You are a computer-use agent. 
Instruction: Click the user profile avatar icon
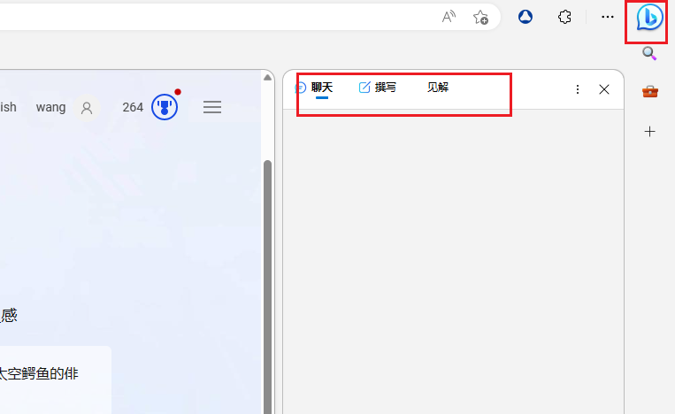coord(87,108)
